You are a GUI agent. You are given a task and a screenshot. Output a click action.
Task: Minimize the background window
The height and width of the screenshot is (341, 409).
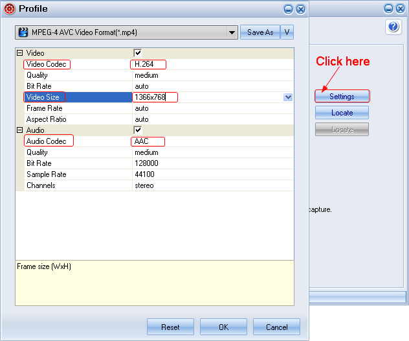tap(388, 9)
